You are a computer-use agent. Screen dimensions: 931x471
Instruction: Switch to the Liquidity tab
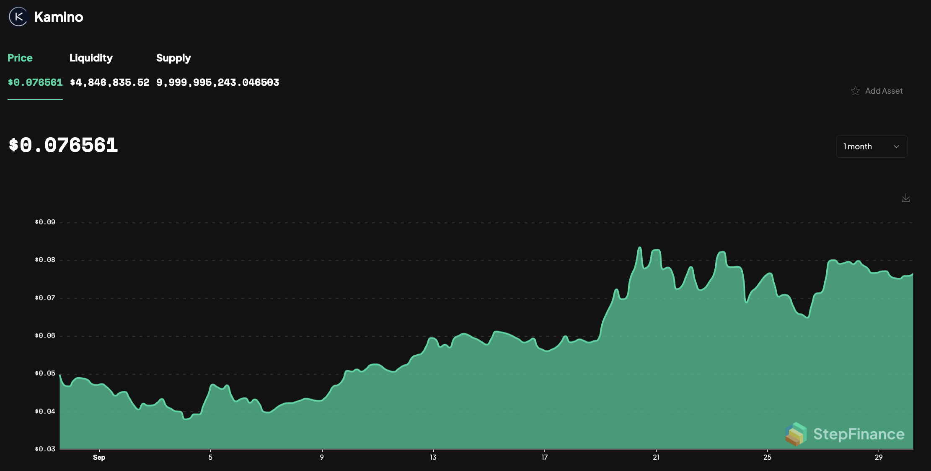coord(91,58)
